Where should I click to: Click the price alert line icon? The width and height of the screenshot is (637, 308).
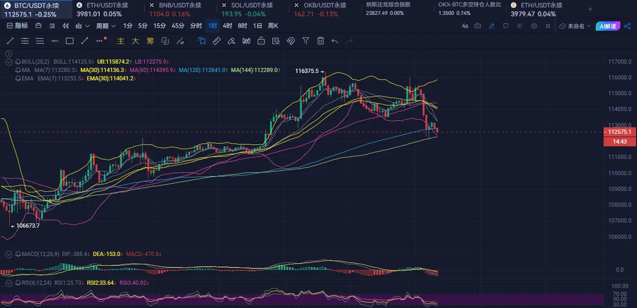(x=181, y=41)
